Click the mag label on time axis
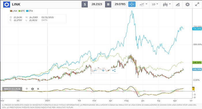 click(126, 101)
